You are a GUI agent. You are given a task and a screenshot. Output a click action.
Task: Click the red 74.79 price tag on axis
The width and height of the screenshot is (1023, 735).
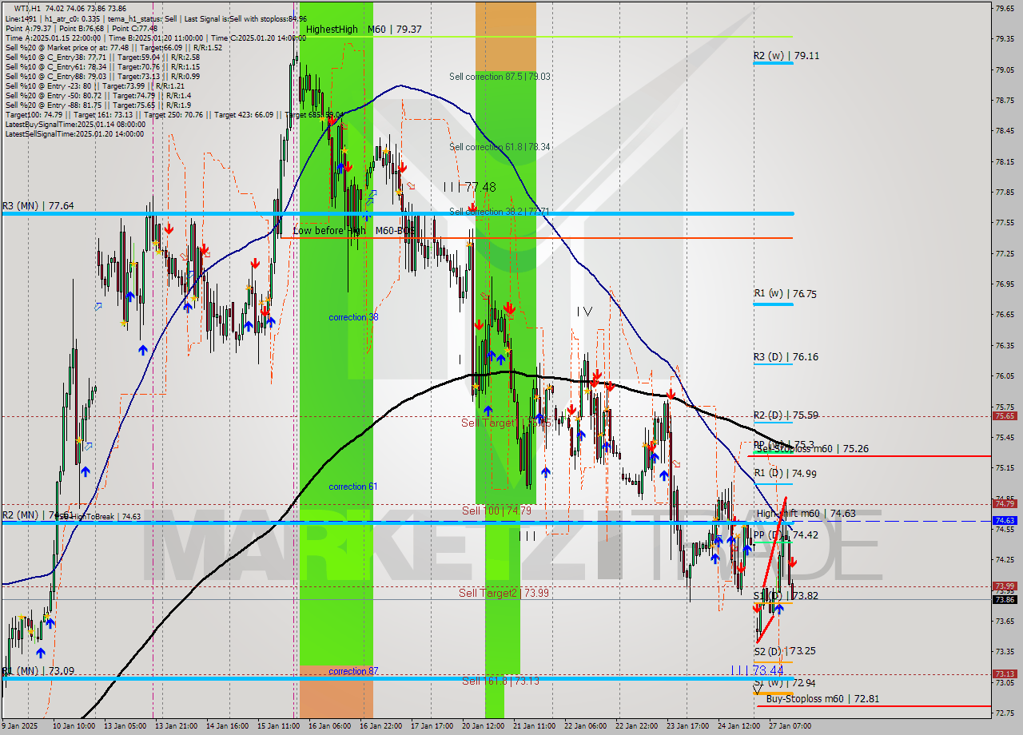tap(1005, 503)
